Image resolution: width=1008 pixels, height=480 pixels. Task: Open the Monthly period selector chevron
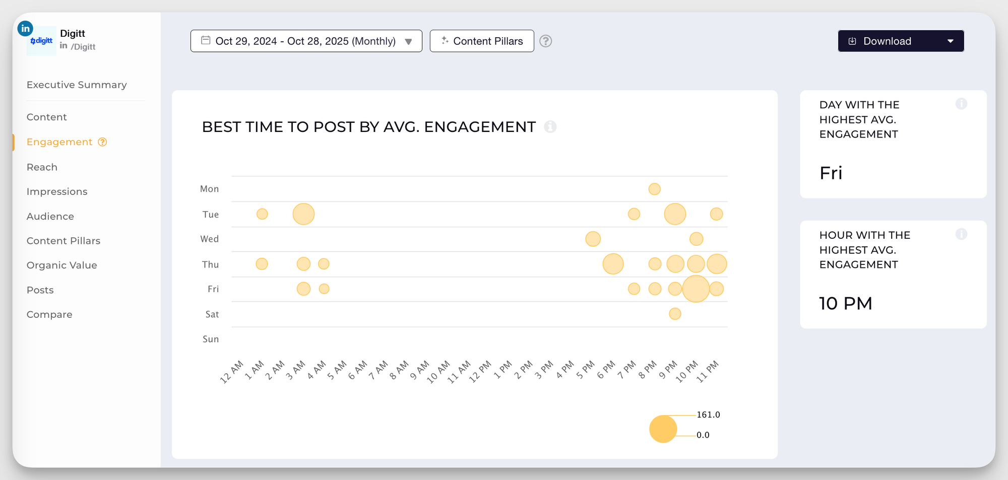coord(408,41)
